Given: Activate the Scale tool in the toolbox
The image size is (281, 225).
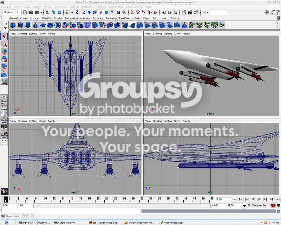Looking at the screenshot, I should click(4, 66).
